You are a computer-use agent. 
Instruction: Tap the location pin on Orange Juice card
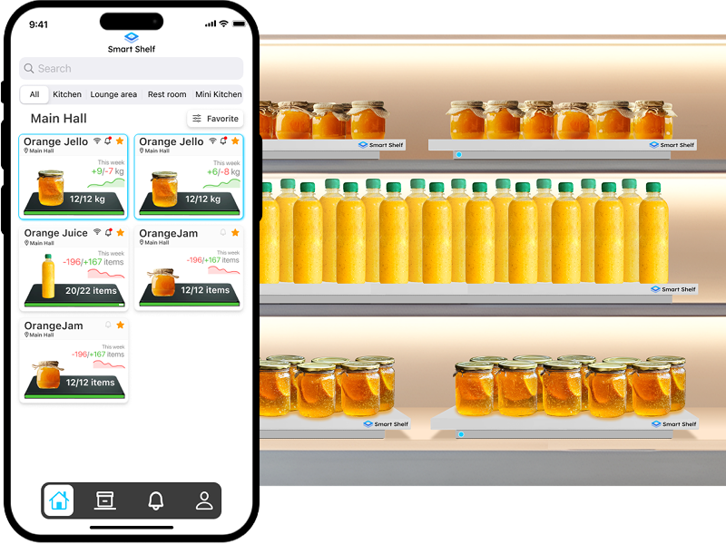(26, 243)
